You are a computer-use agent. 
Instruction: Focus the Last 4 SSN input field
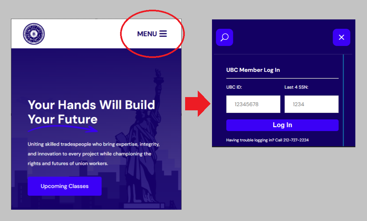point(312,104)
